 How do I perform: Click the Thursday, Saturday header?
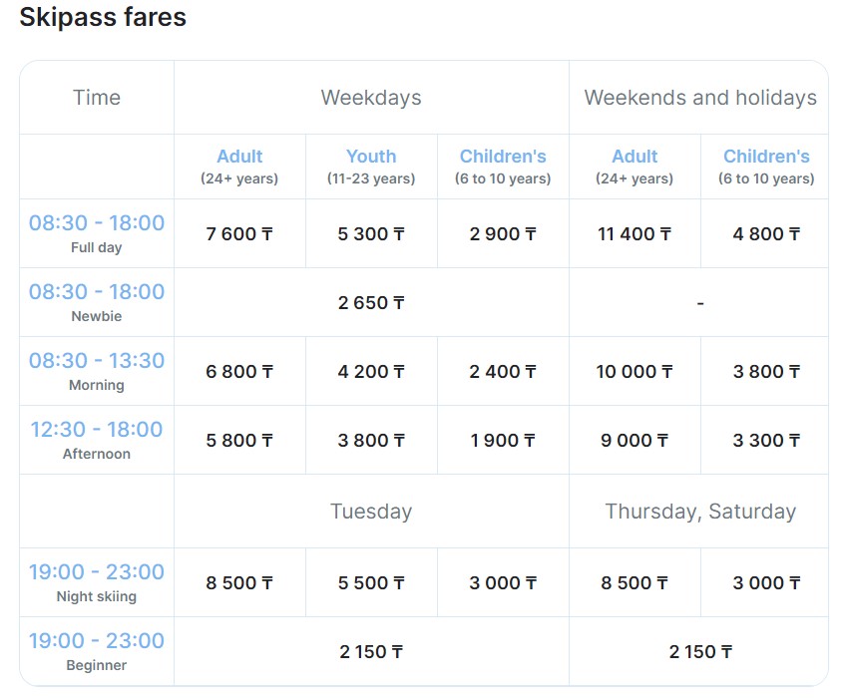coord(699,512)
